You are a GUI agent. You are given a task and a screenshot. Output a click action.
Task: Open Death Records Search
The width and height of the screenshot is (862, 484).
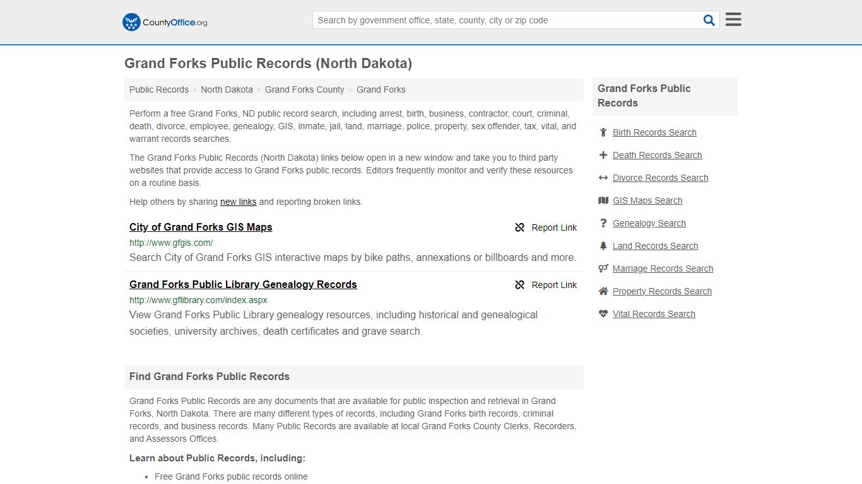[657, 155]
